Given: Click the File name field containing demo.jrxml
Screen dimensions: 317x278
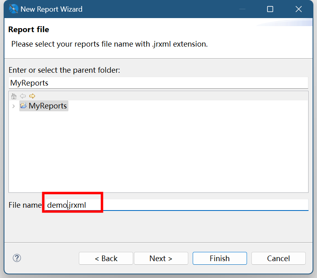Looking at the screenshot, I should (177, 205).
